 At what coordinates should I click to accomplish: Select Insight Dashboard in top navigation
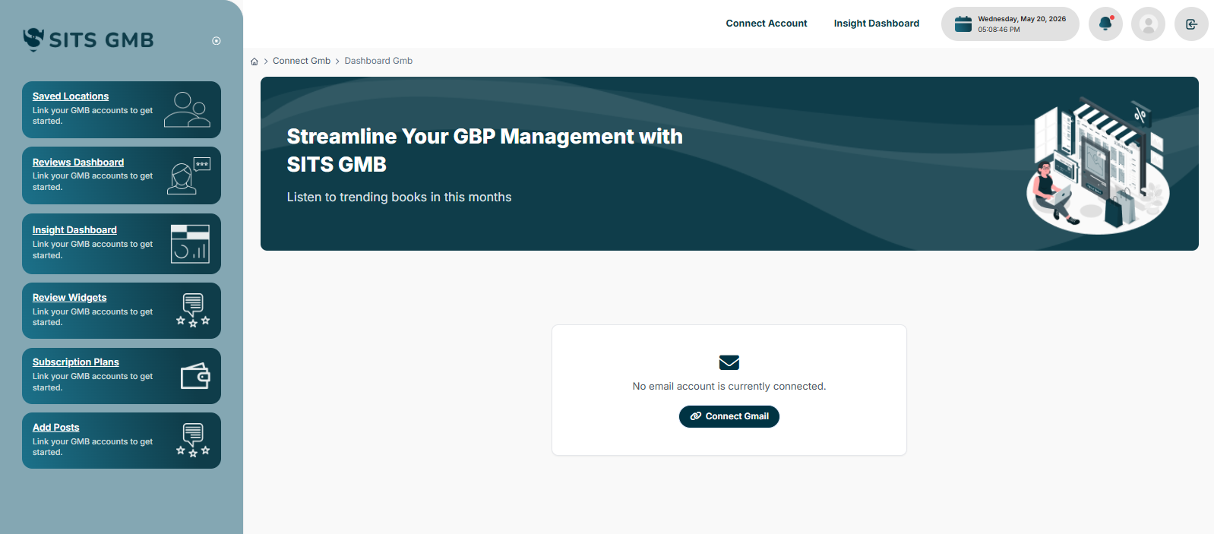[877, 24]
